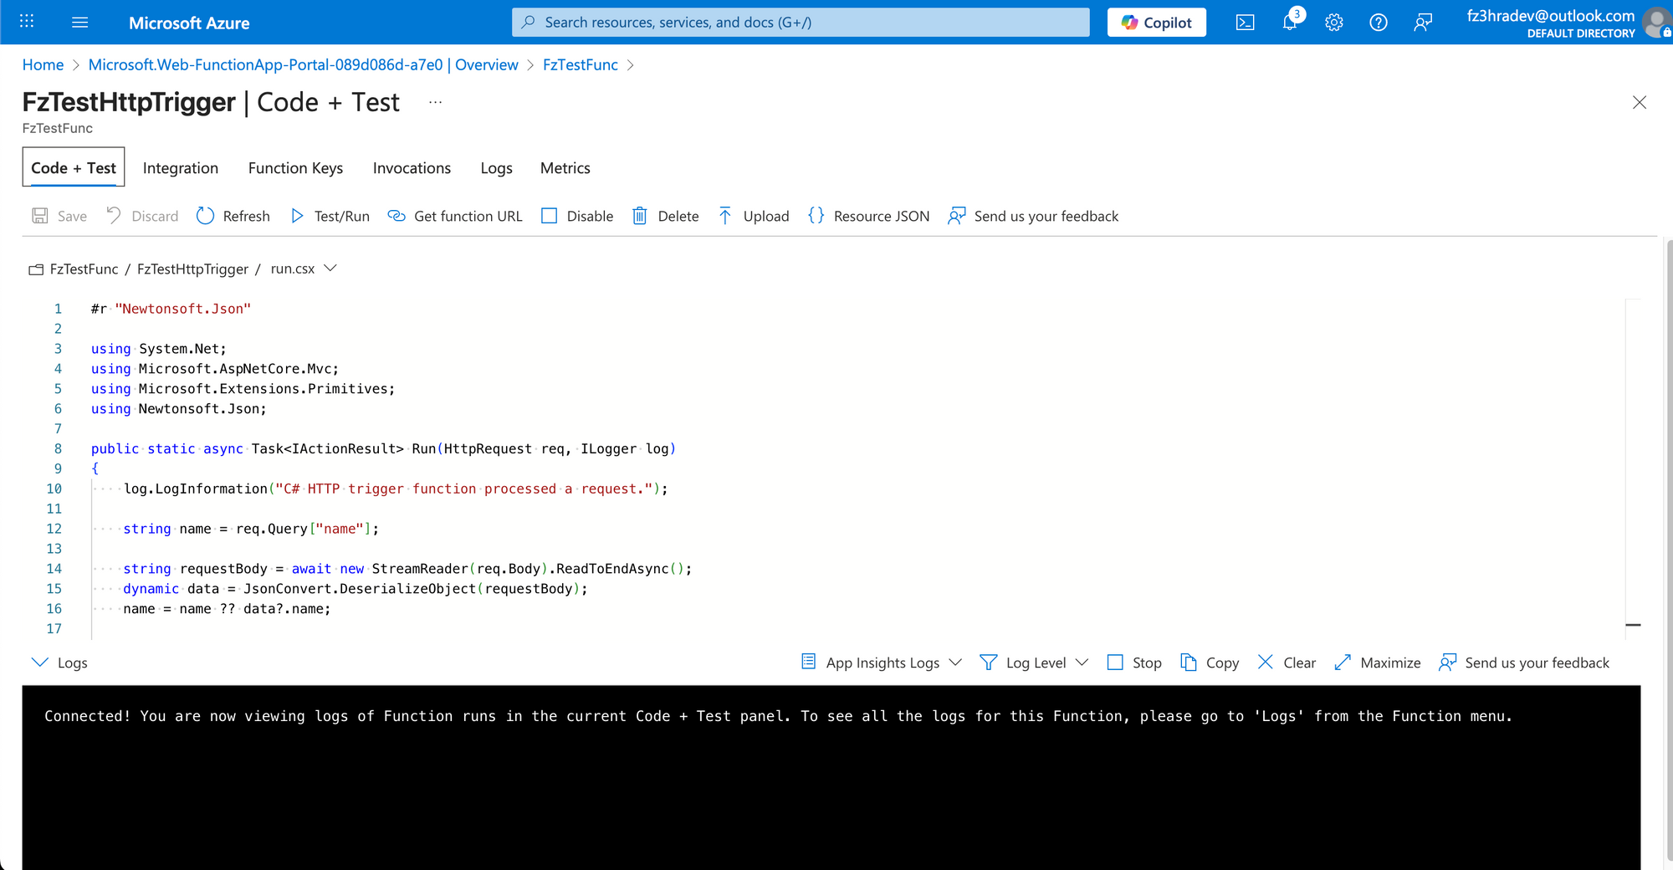Click the Get function URL link icon
Image resolution: width=1673 pixels, height=870 pixels.
pyautogui.click(x=397, y=216)
